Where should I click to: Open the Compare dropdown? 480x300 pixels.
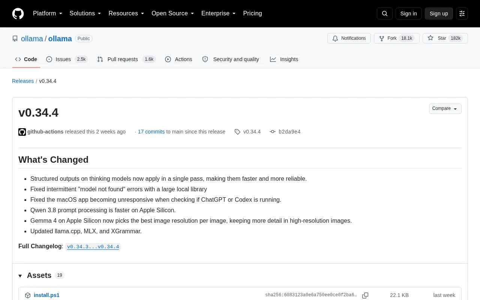pos(445,109)
